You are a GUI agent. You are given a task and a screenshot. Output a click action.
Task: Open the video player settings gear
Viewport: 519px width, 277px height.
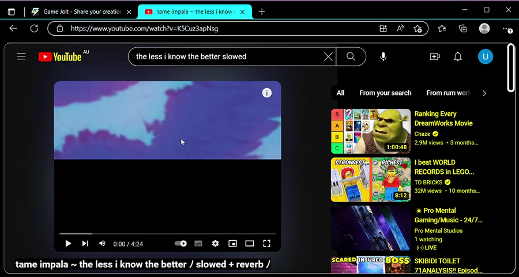(215, 244)
